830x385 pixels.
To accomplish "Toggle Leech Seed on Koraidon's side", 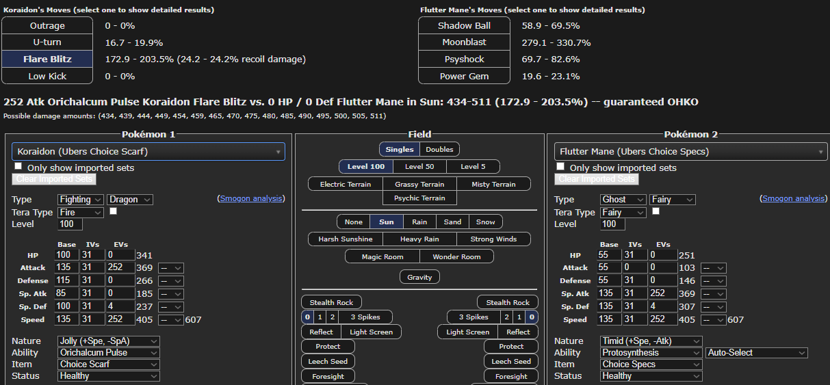I will coord(328,361).
